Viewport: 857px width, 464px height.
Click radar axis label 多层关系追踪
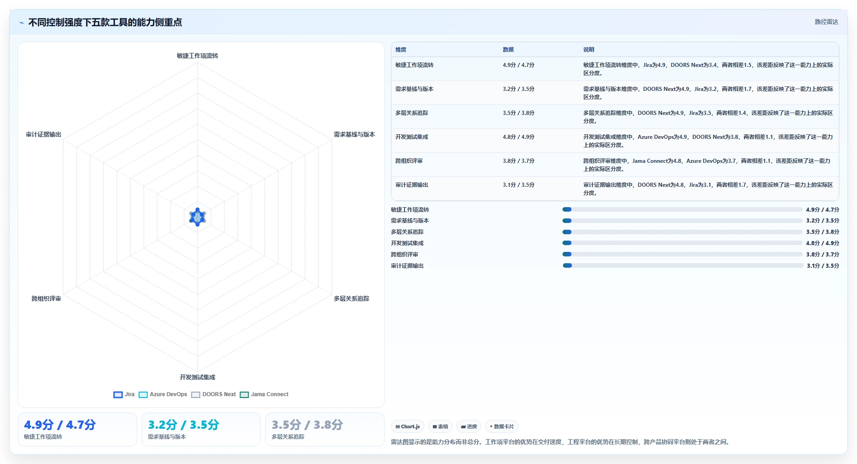point(352,298)
